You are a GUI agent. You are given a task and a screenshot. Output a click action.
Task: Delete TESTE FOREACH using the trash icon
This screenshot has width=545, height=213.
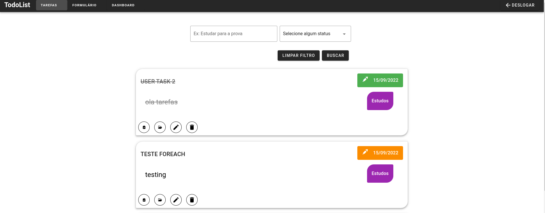(192, 200)
